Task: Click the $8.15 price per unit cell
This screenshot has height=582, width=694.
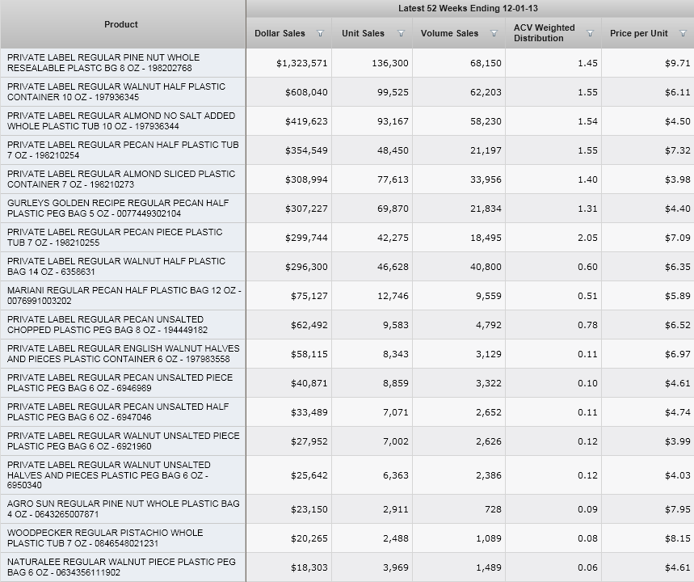Action: [x=677, y=538]
